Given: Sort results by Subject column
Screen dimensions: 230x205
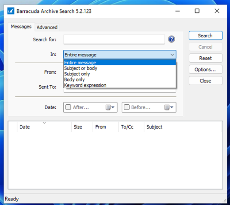Looking at the screenshot, I should 182,127.
